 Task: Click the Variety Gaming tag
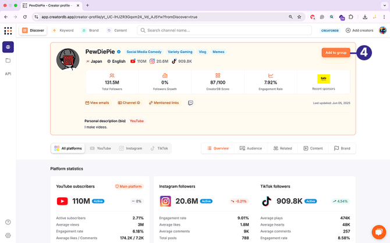pos(180,52)
